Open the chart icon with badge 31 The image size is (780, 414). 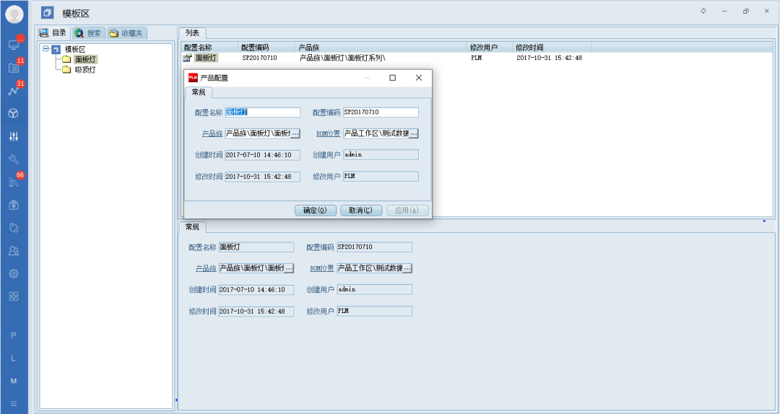14,91
